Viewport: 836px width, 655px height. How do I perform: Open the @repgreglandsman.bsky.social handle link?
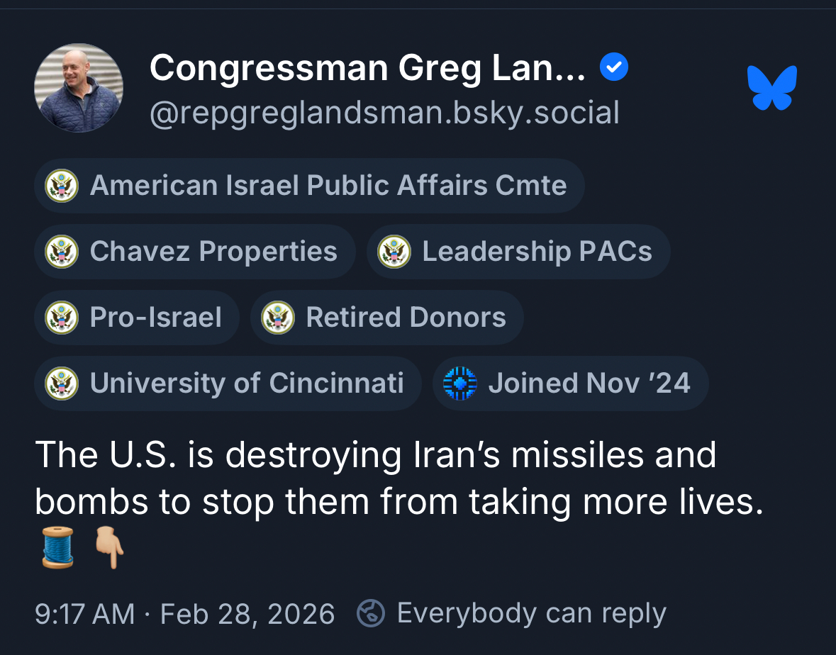384,113
